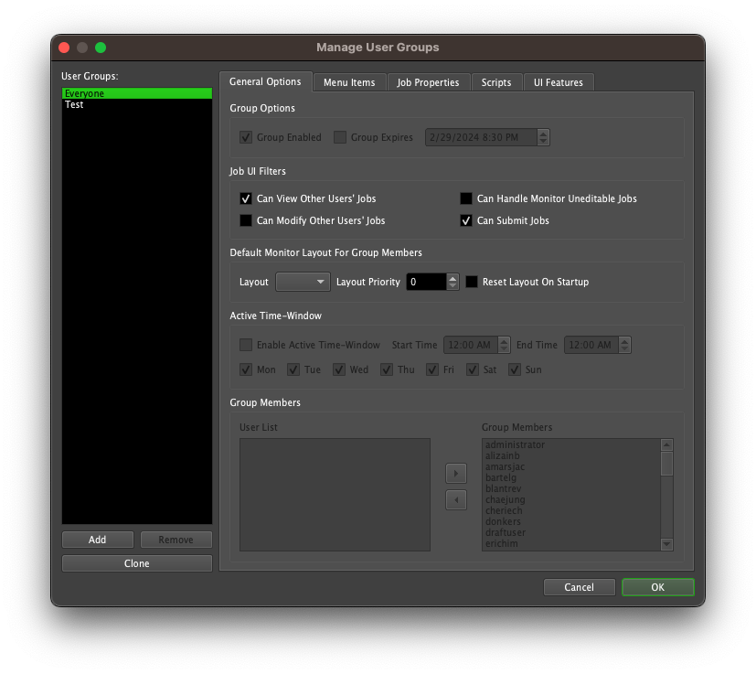Open the Layout dropdown

(x=302, y=282)
